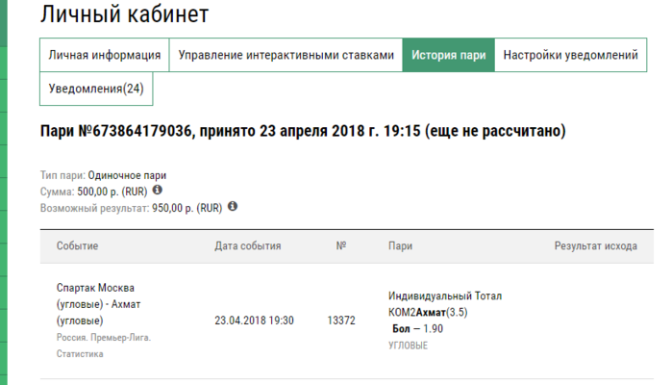Click the Пари column header
The height and width of the screenshot is (385, 671).
click(400, 246)
